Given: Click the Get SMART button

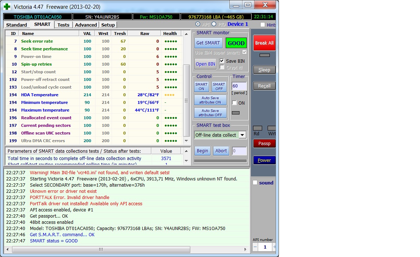Looking at the screenshot, I should tap(208, 43).
